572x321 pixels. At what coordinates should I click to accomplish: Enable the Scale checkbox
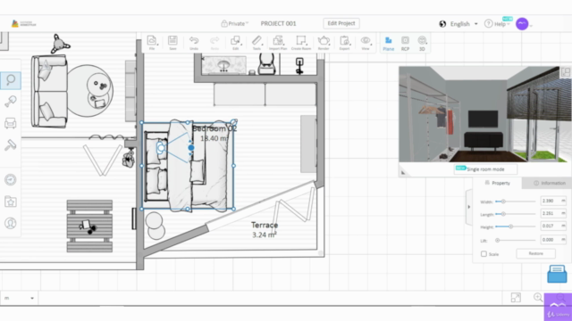[x=484, y=253]
